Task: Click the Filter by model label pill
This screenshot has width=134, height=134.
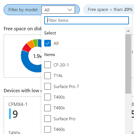Action: click(x=23, y=10)
